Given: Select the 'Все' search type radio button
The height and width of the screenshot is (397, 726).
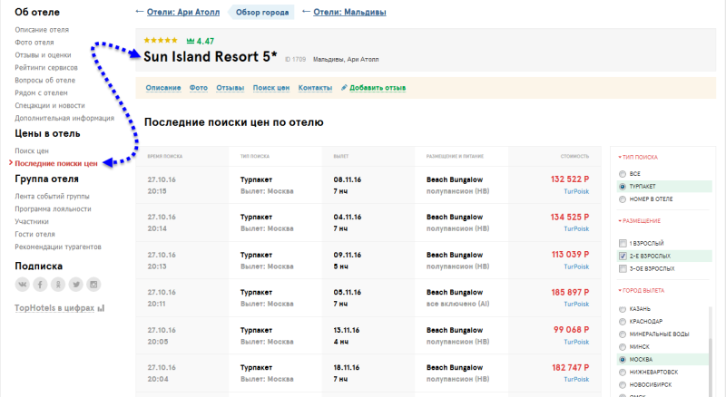Looking at the screenshot, I should click(x=622, y=173).
